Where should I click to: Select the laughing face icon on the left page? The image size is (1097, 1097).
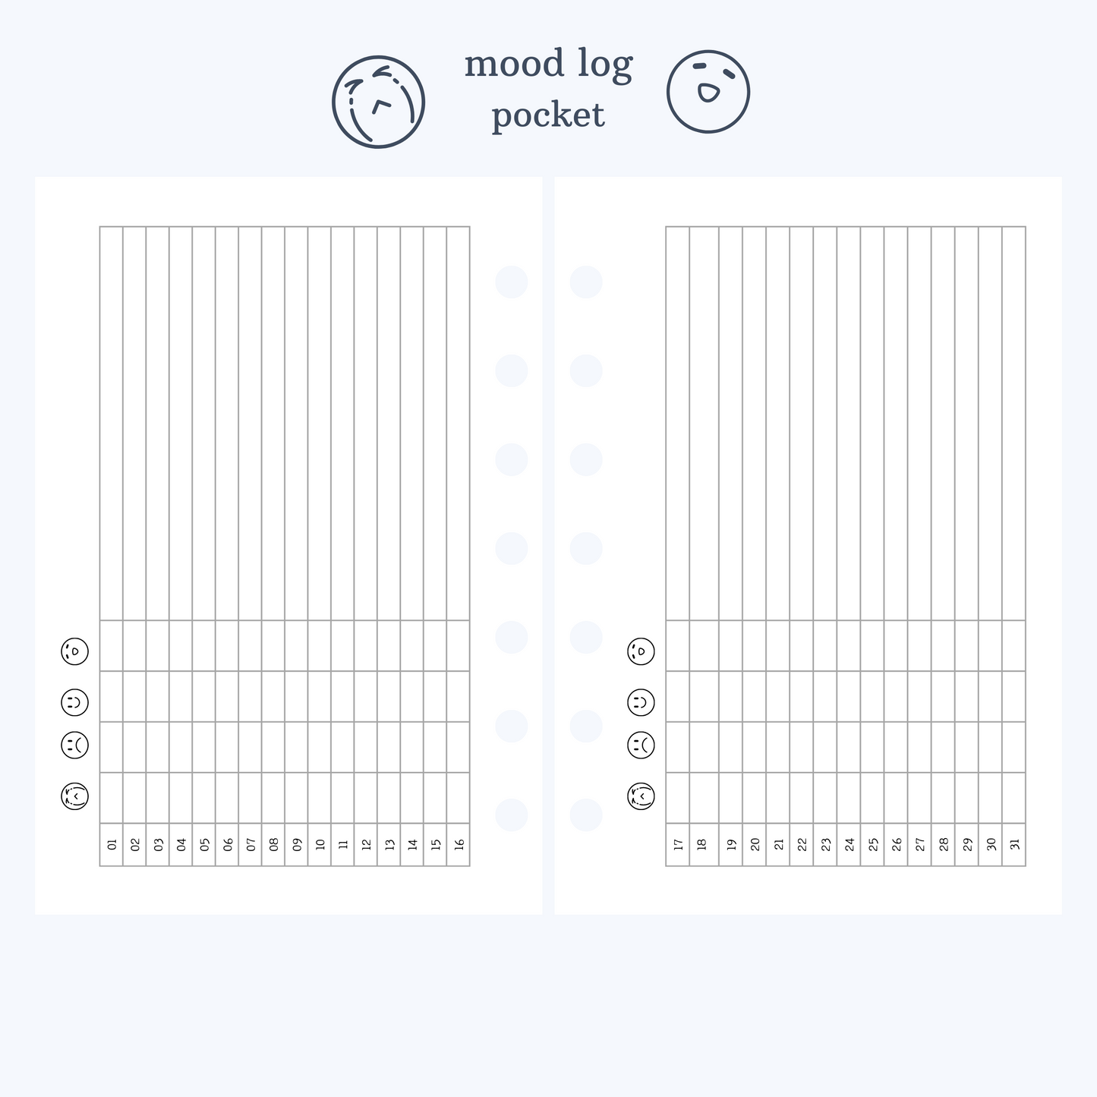(x=74, y=651)
